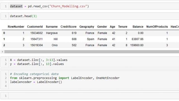179x101 pixels.
Task: Click the 'X = dataset.iloc[:, 3:13].values' line
Action: (39, 60)
